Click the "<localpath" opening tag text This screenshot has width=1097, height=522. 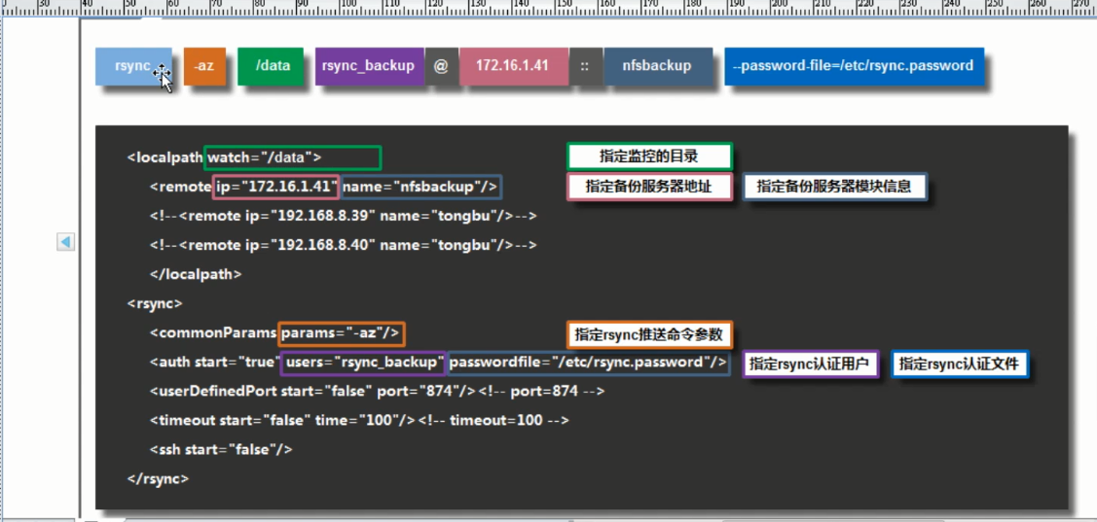(165, 157)
